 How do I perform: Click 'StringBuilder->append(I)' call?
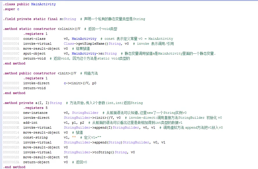click(x=88, y=127)
